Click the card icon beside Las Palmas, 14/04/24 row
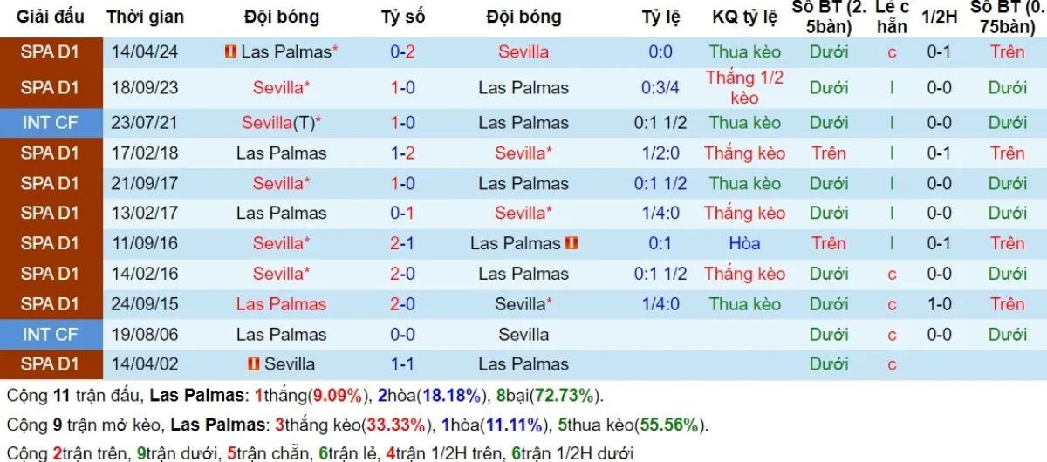This screenshot has width=1047, height=462. [230, 52]
